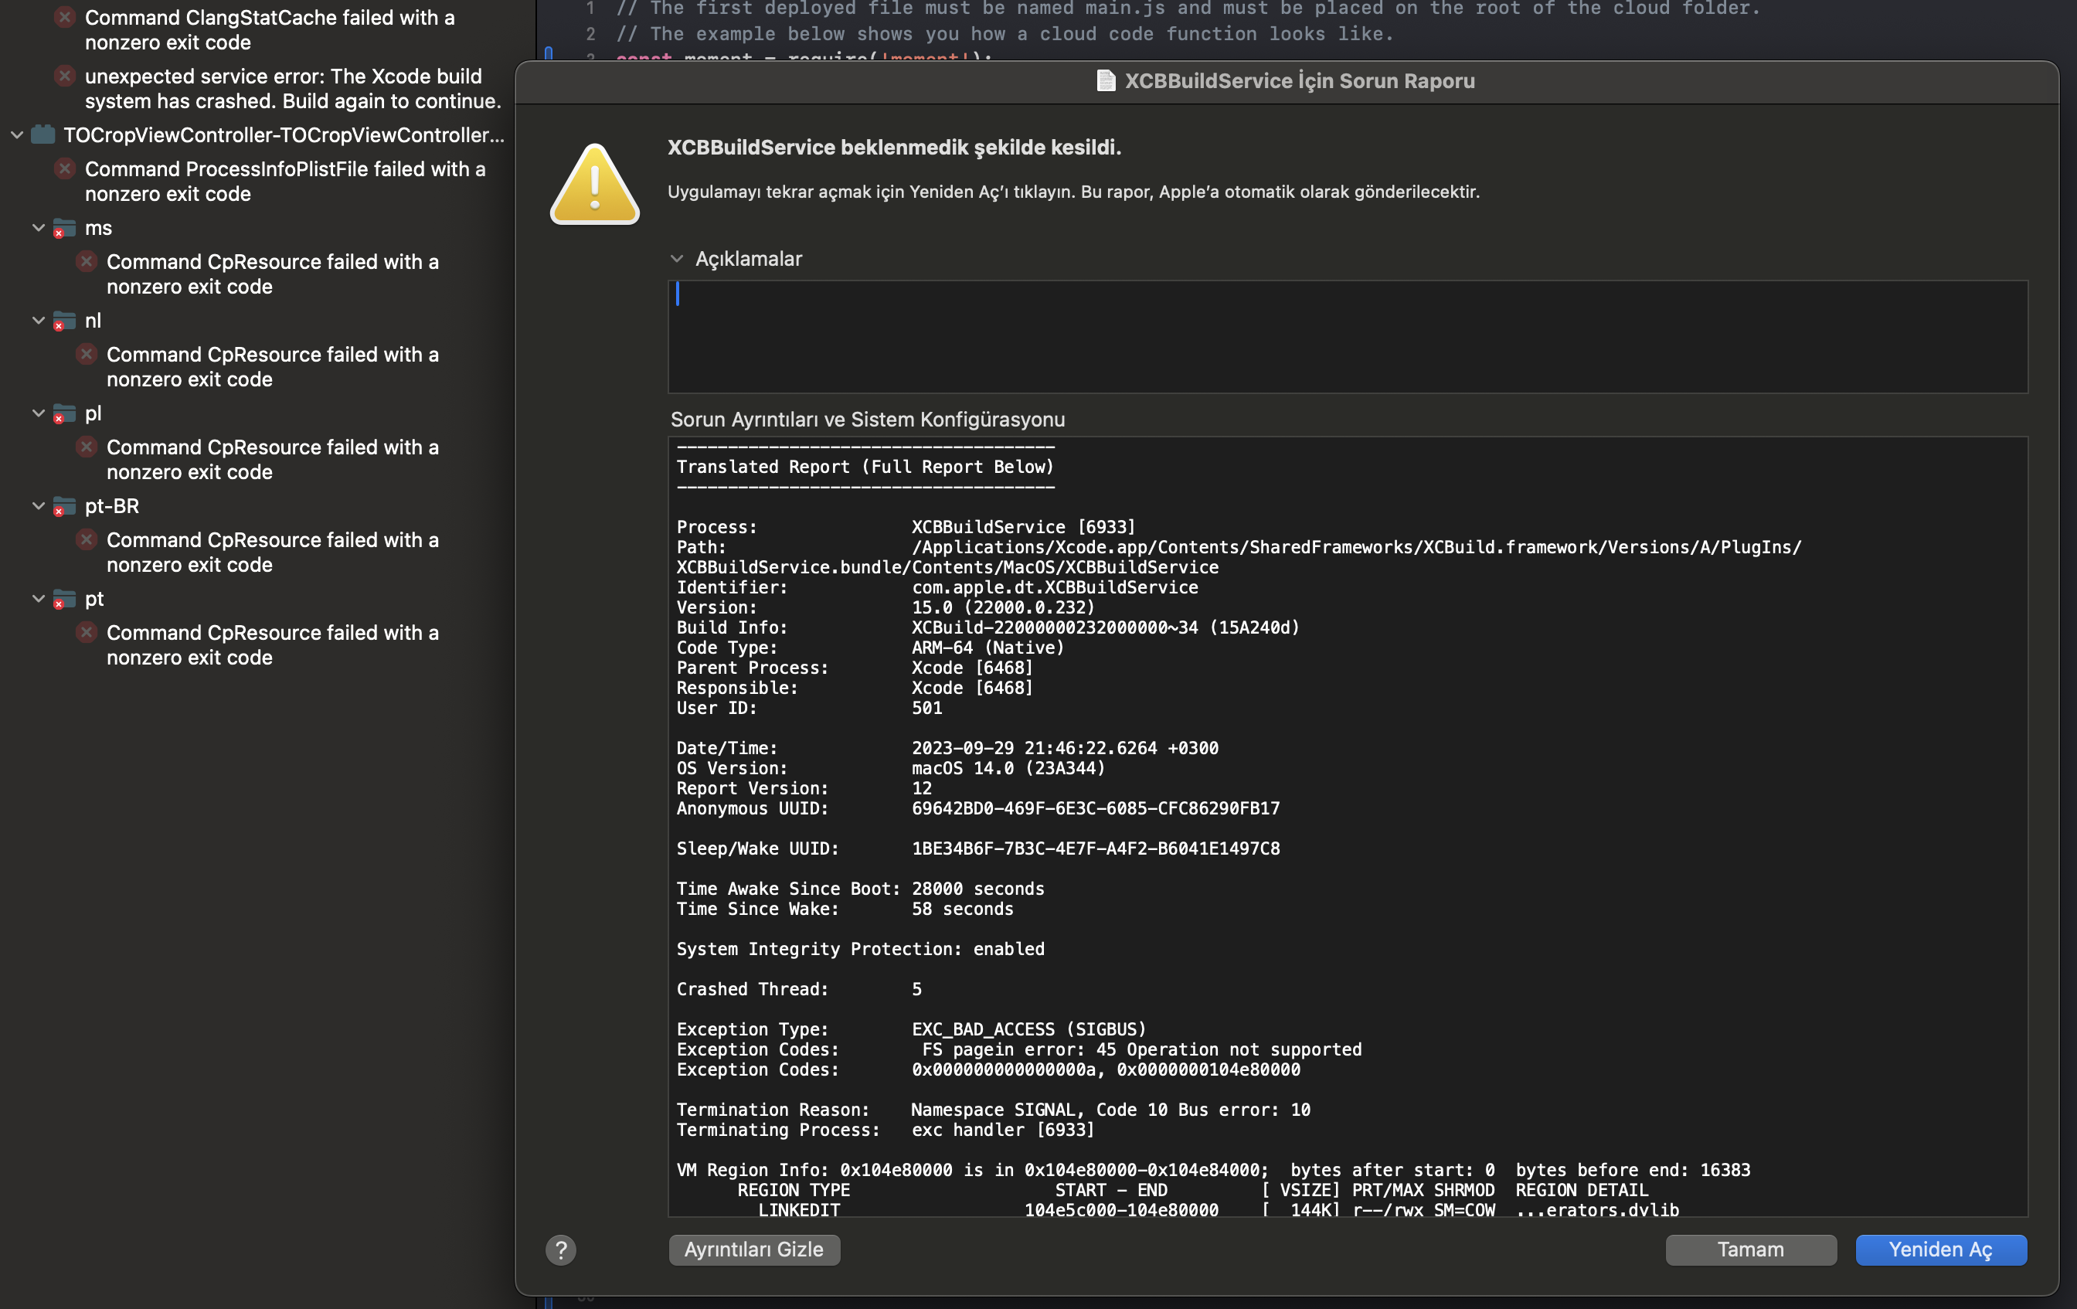Click the 'XCBBuildService beklenmedik şekilde kesildi.' heading
2077x1309 pixels.
895,148
